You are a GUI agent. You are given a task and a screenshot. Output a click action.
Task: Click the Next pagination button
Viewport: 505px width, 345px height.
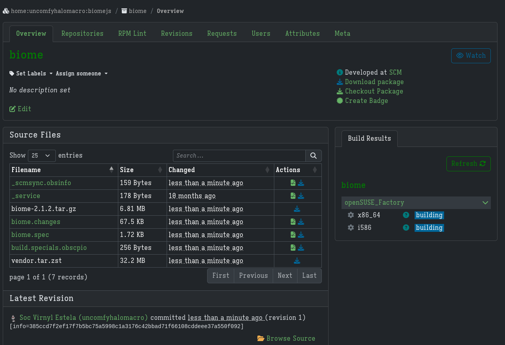(x=285, y=275)
